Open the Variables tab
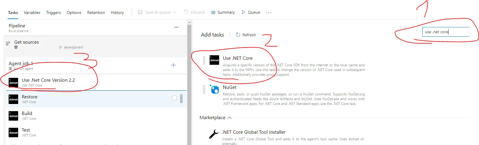This screenshot has height=145, width=479. coord(32,12)
